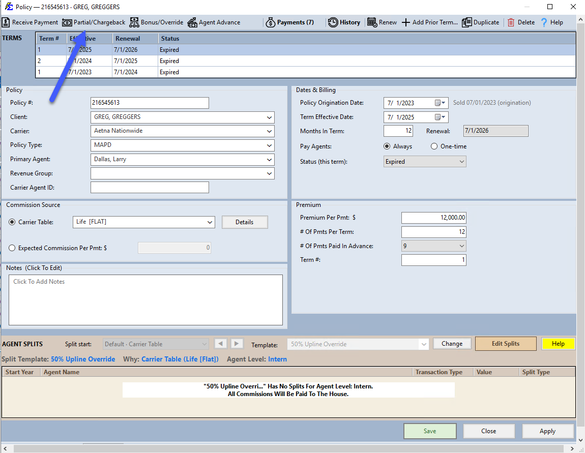Image resolution: width=585 pixels, height=453 pixels.
Task: Click the 50% Upline Override link
Action: 83,359
